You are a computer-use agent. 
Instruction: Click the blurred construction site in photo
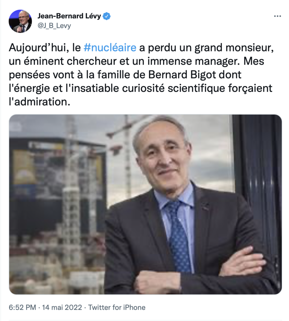point(57,205)
